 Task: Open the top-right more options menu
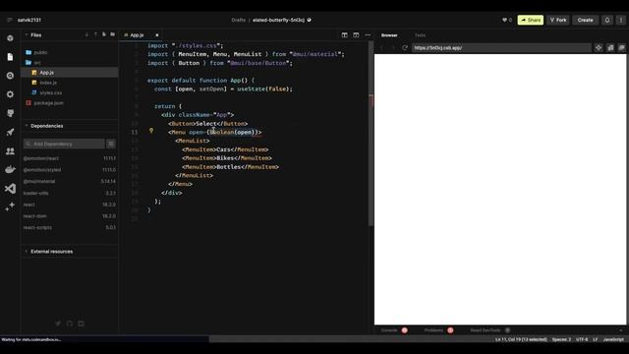(x=620, y=20)
